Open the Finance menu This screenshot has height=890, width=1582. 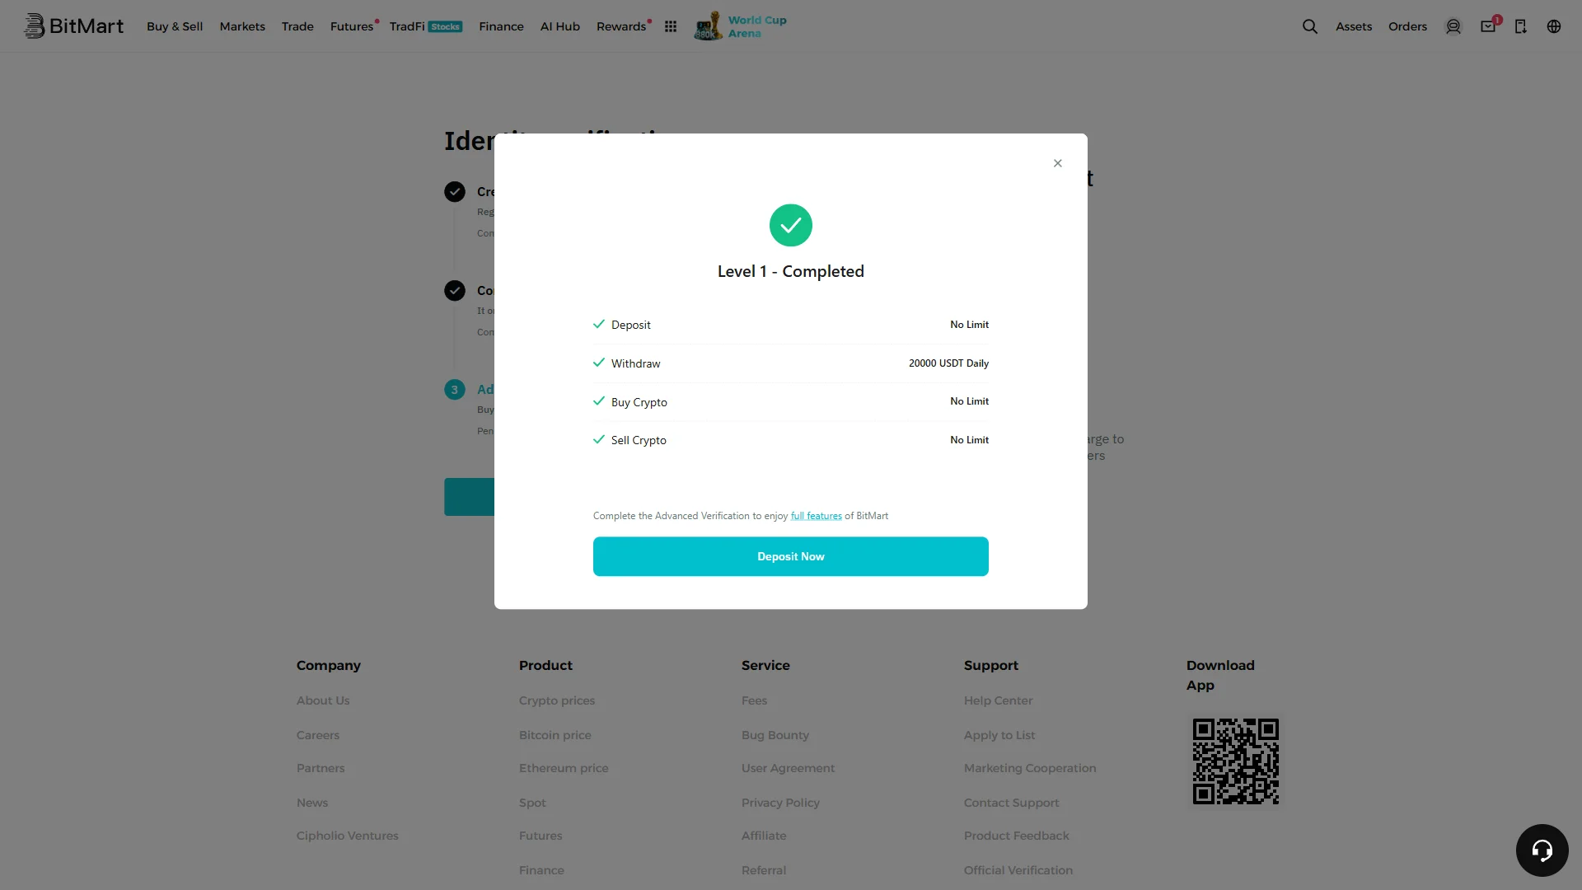pyautogui.click(x=501, y=26)
